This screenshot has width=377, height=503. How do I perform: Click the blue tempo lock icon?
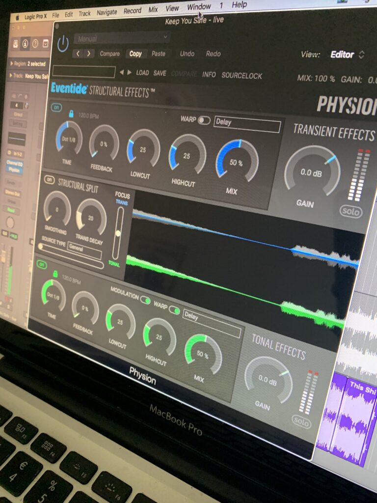[71, 113]
